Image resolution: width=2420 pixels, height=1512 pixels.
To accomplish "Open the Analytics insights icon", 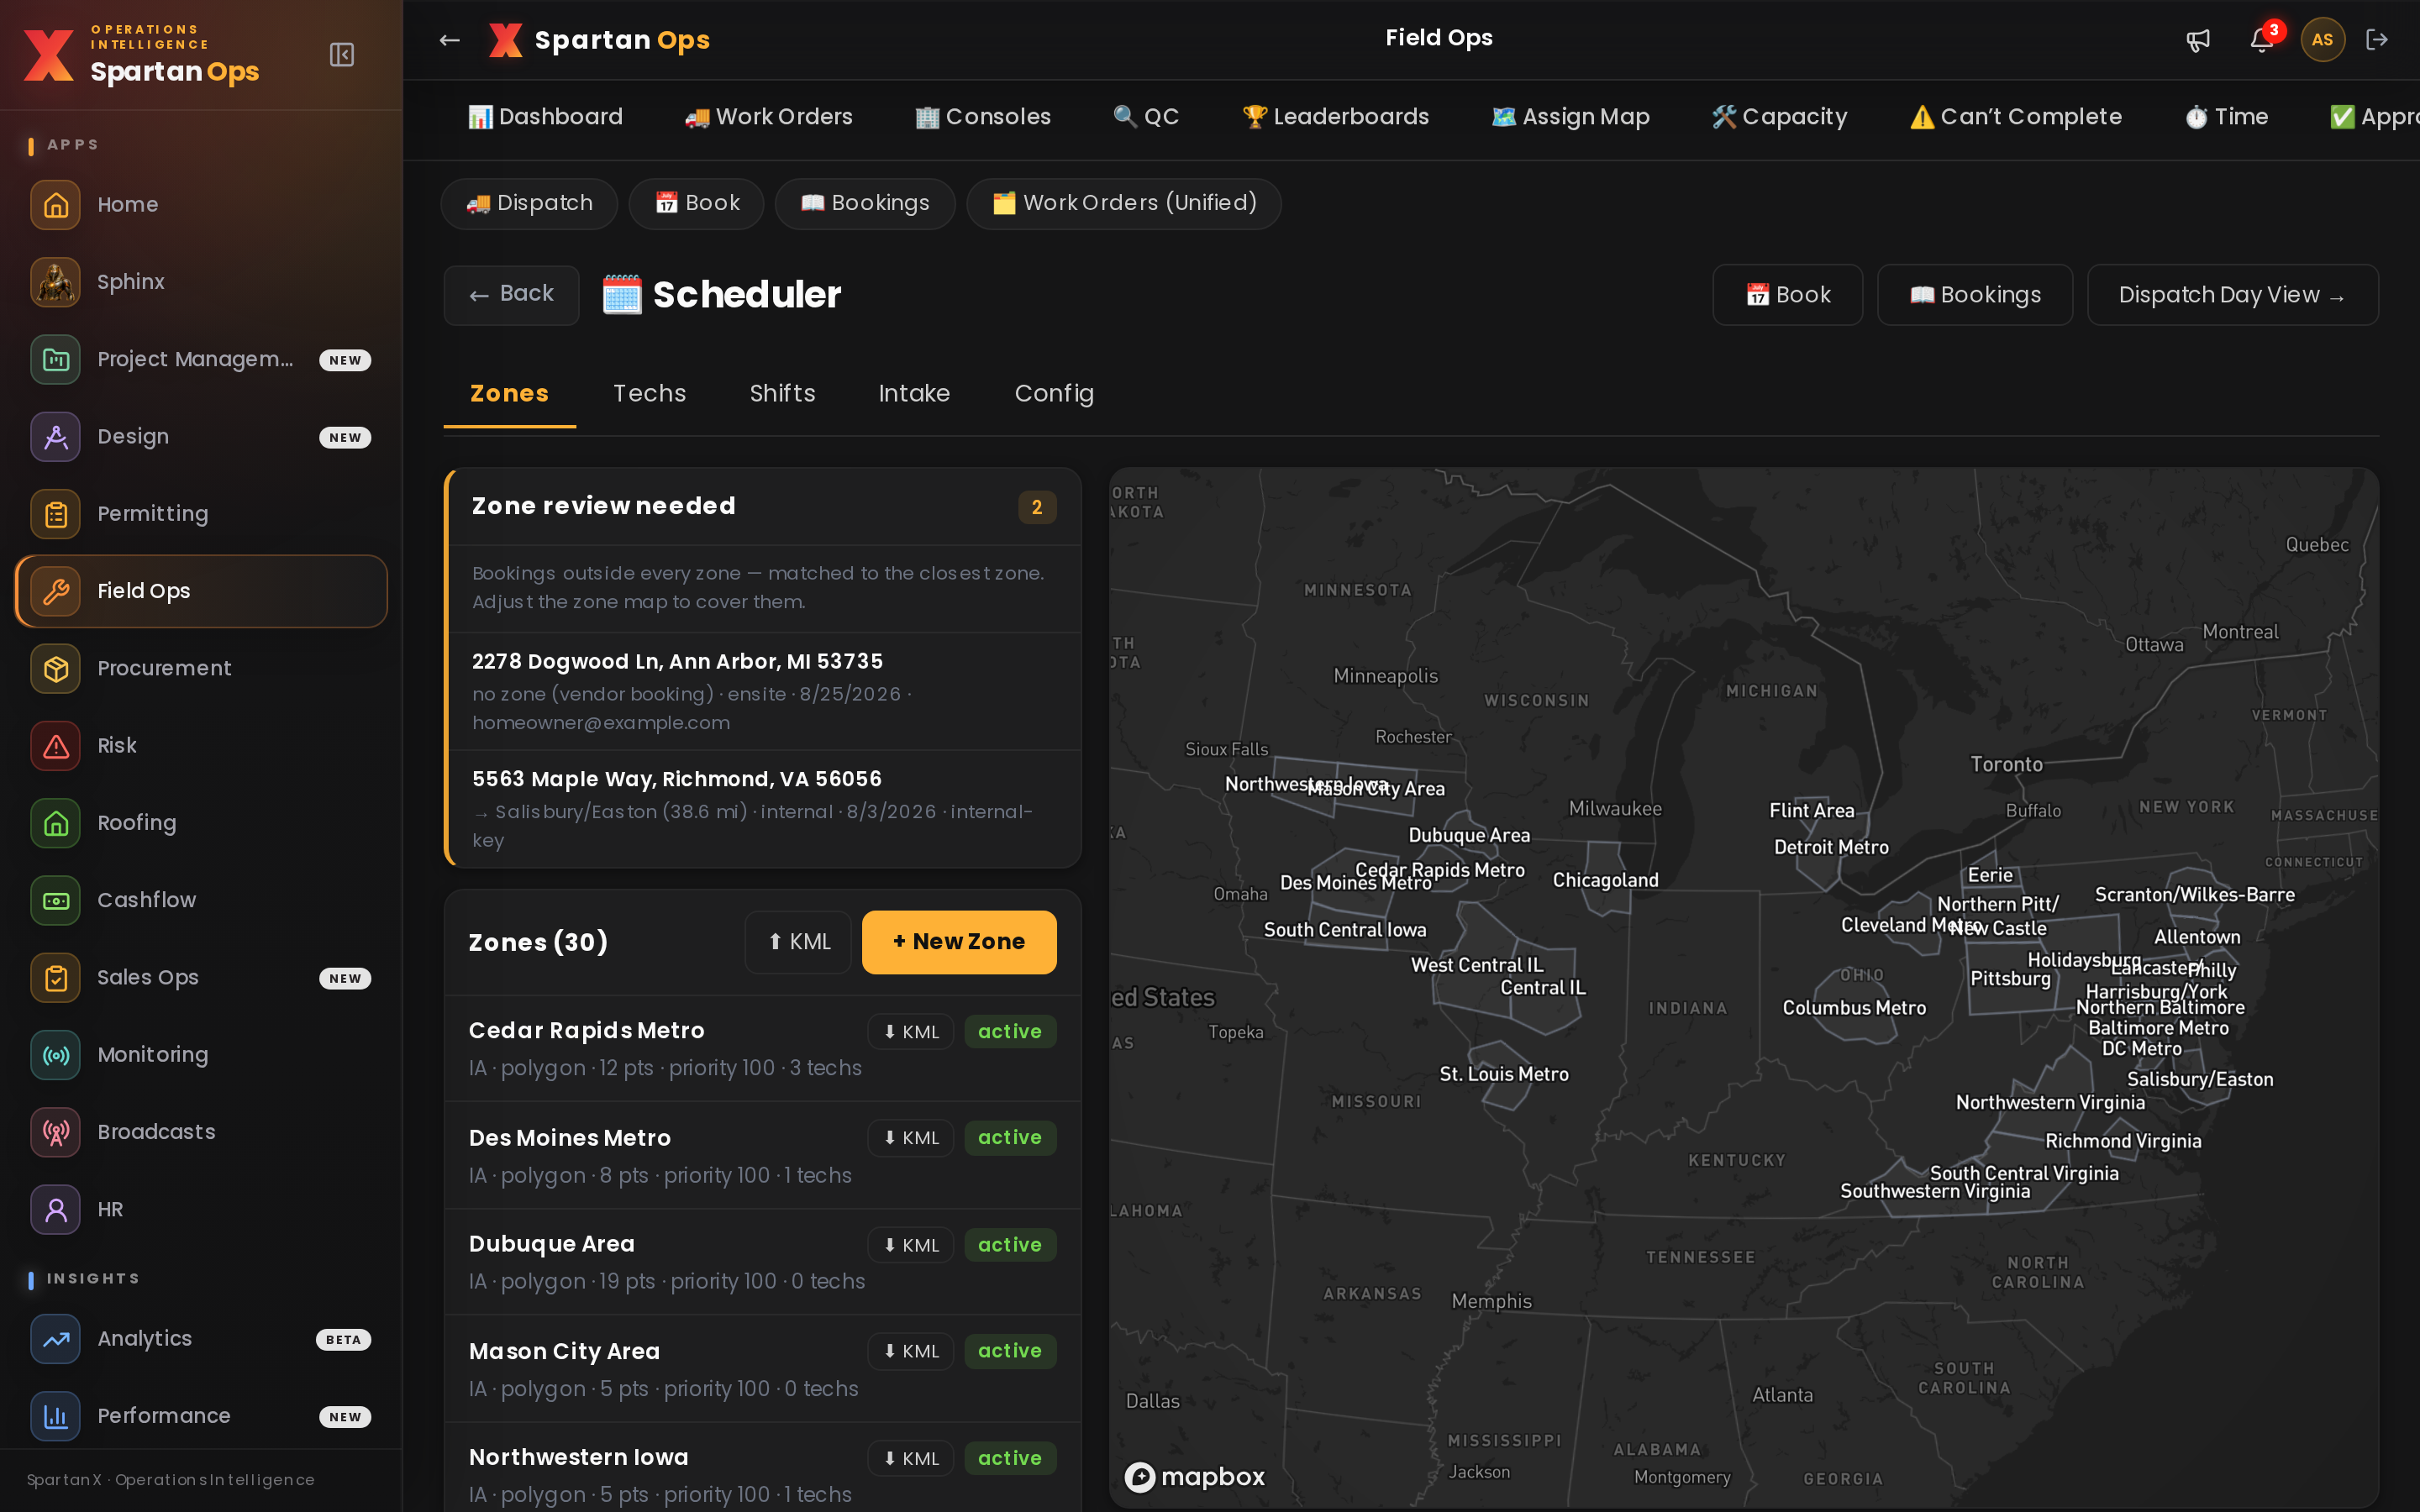I will click(56, 1339).
